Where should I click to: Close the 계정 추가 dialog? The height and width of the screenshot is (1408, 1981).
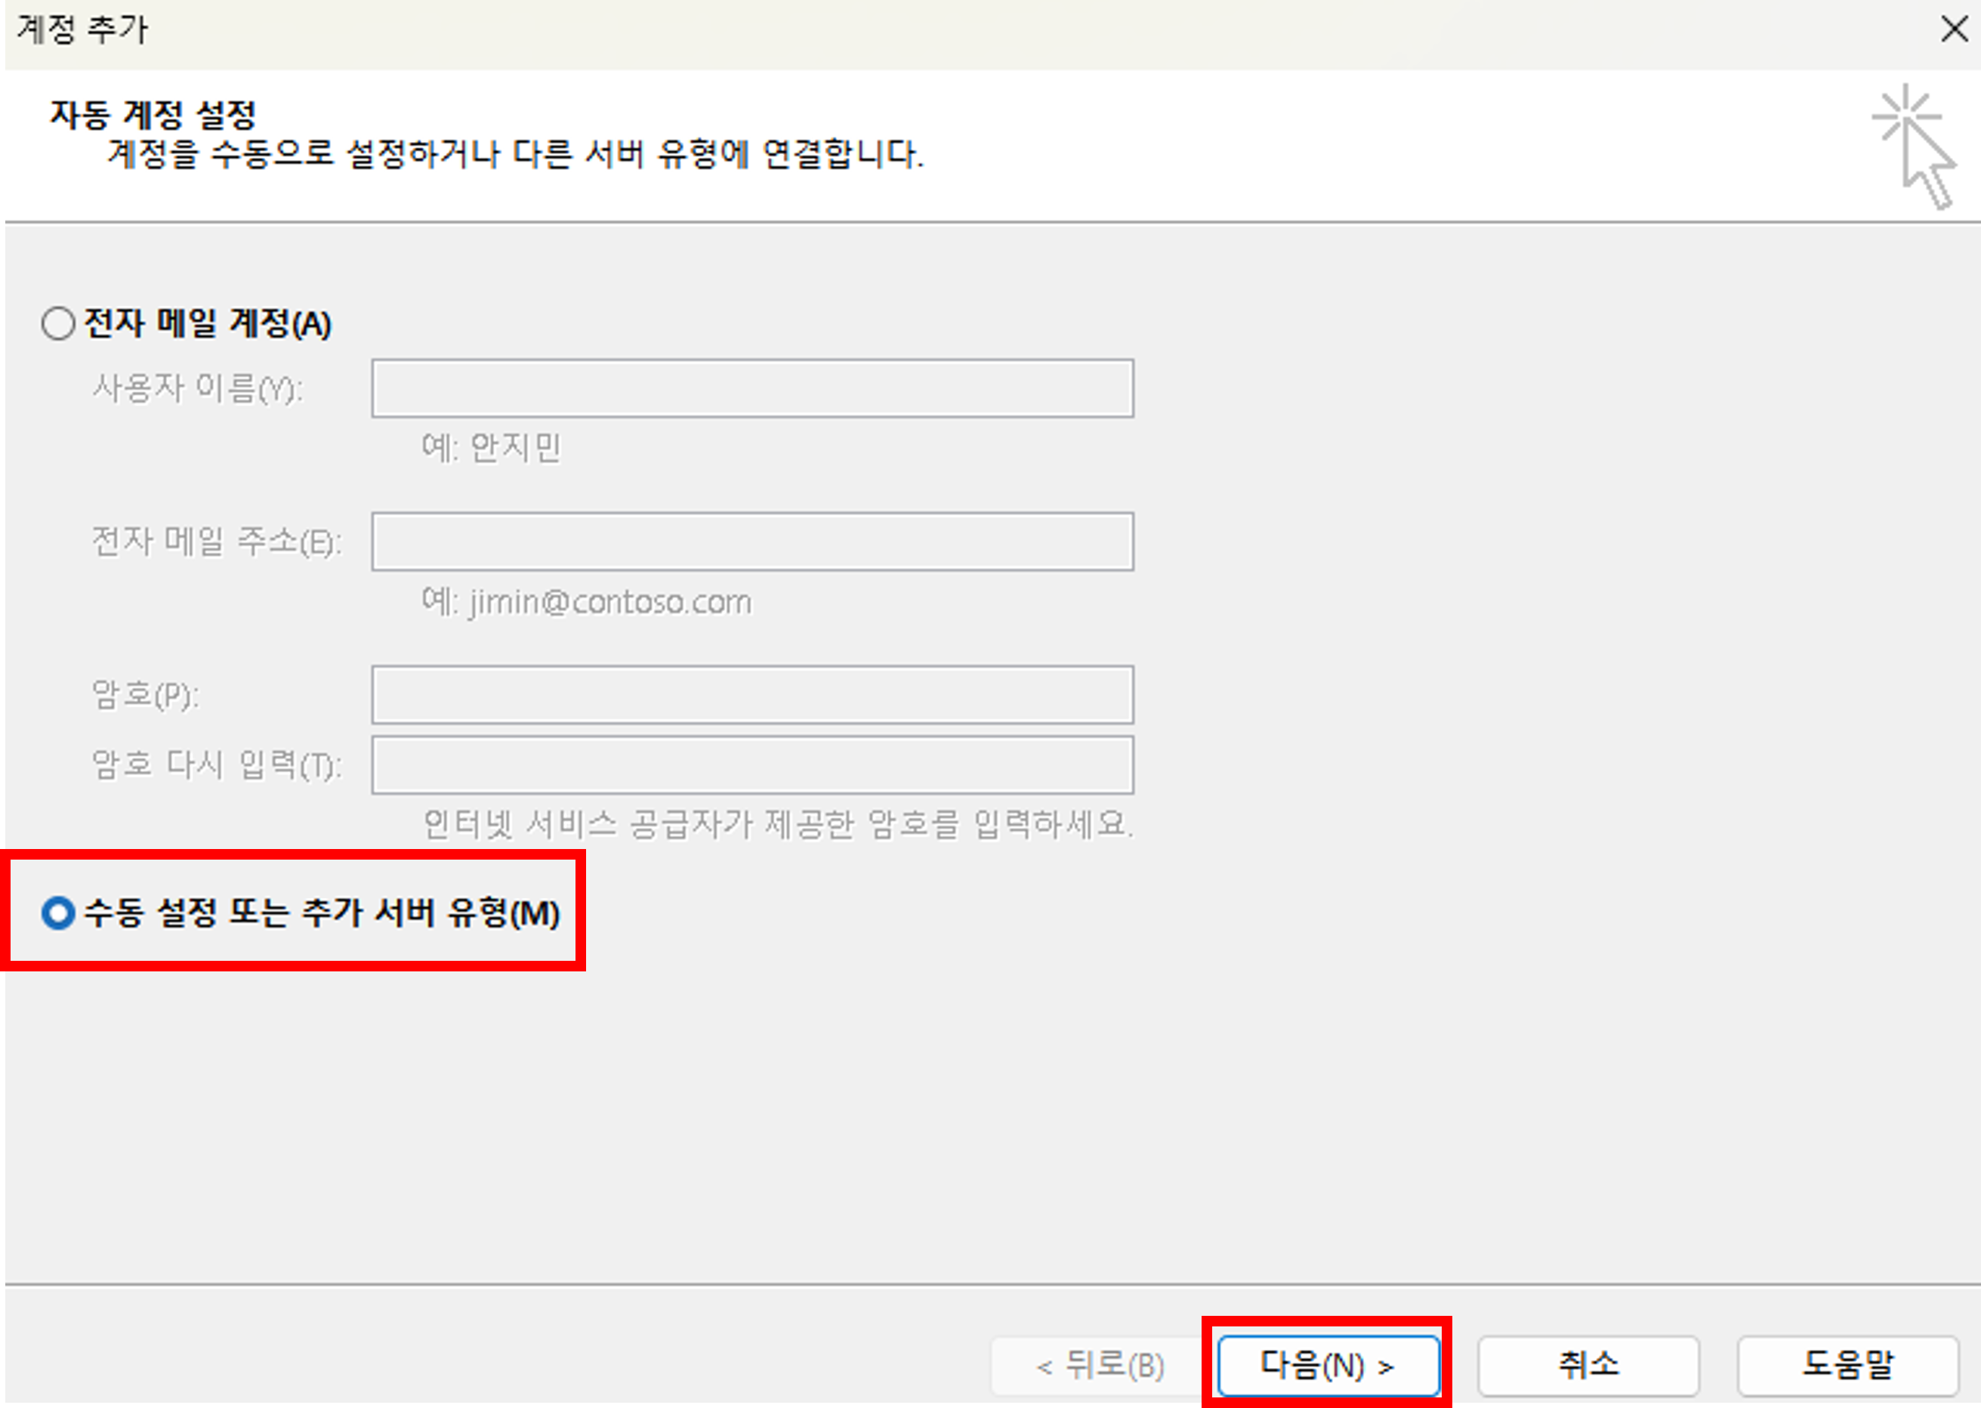(x=1954, y=29)
